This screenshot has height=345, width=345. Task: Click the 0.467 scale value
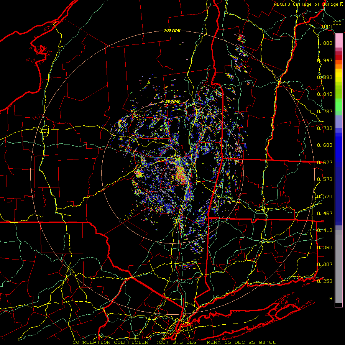coord(325,214)
